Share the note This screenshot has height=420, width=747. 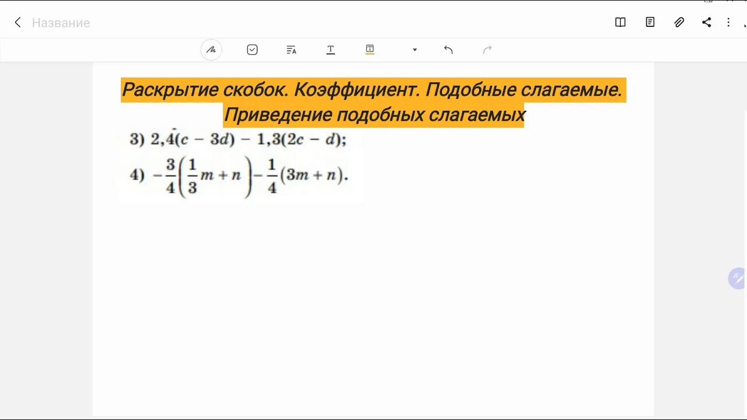(707, 22)
